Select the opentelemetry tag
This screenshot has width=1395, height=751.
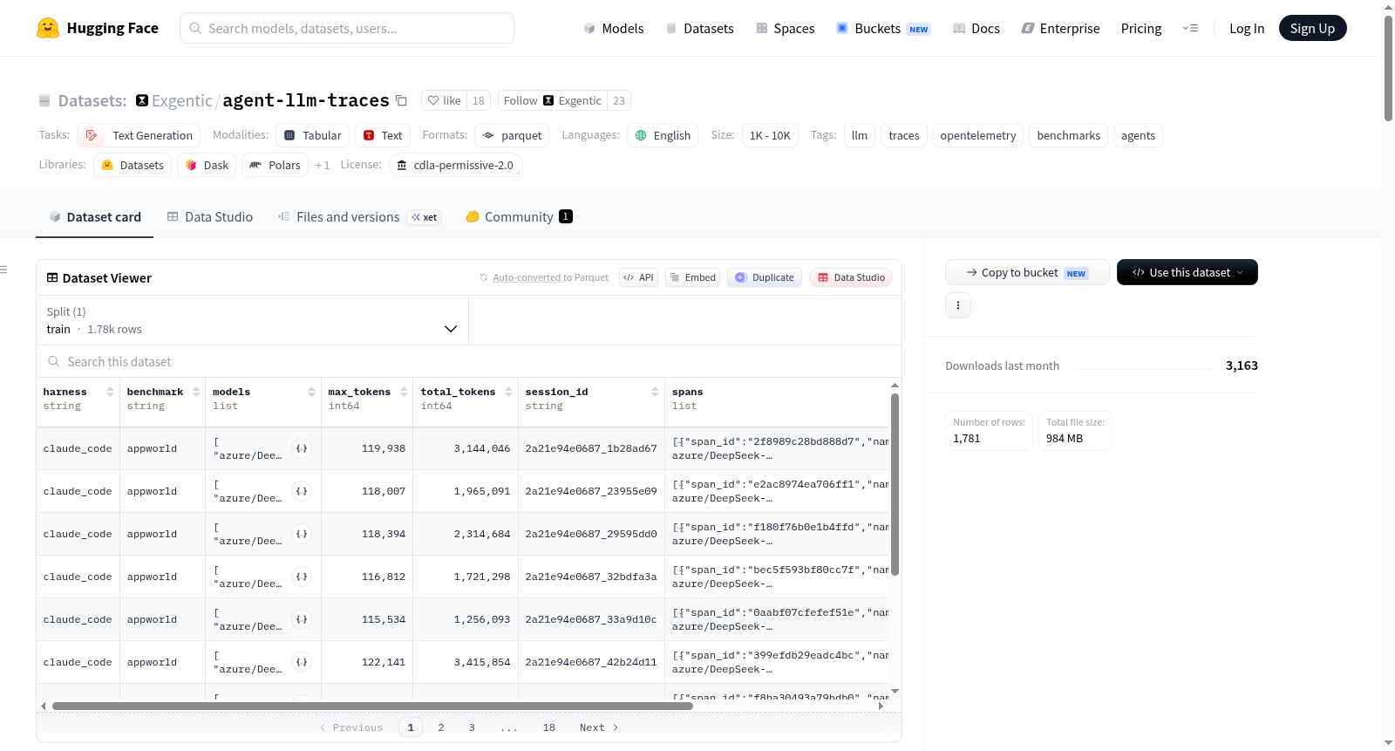(x=977, y=135)
